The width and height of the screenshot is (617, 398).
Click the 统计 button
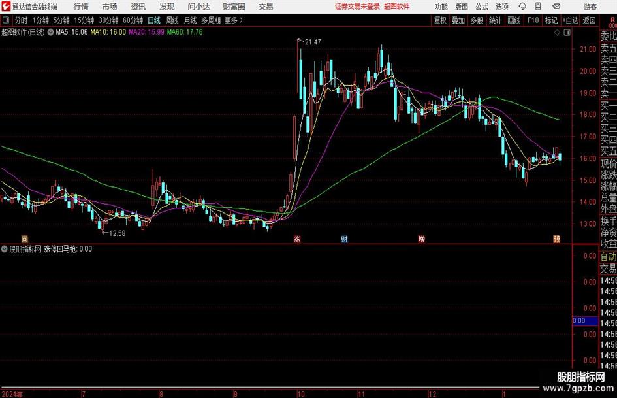[496, 20]
